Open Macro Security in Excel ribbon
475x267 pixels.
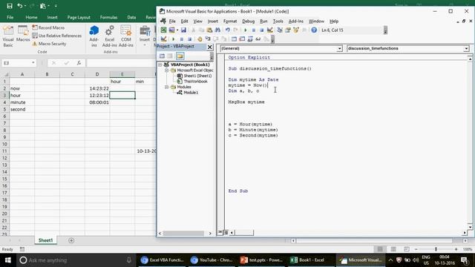pos(49,44)
